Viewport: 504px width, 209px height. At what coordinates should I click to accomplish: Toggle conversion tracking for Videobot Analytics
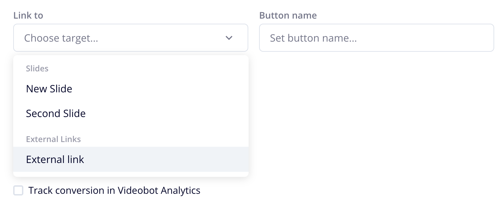pyautogui.click(x=18, y=190)
